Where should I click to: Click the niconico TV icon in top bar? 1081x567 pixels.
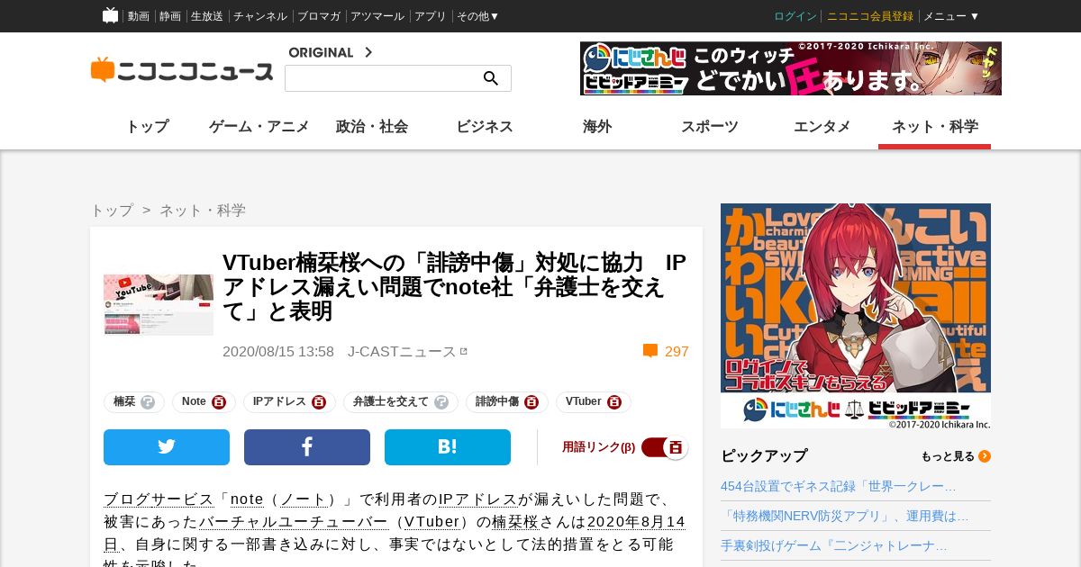tap(110, 15)
